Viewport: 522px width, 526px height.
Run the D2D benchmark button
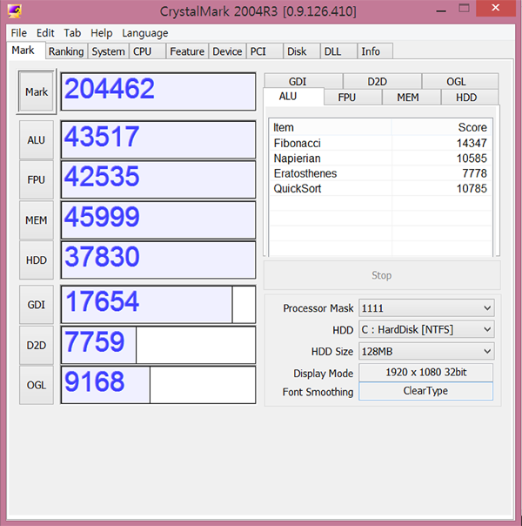37,345
